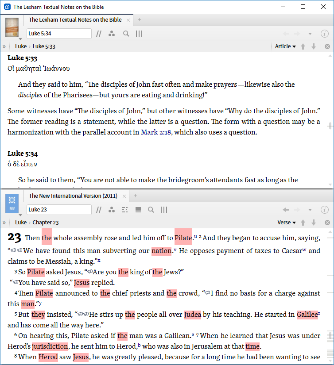Open footnote v after nation
Screen dimensions: 334x365
tap(175, 250)
